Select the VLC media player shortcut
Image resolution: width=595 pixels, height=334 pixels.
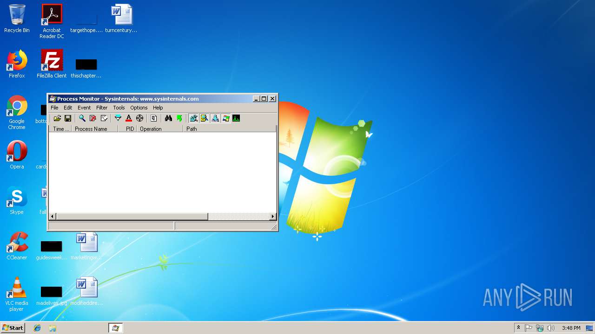tap(17, 294)
